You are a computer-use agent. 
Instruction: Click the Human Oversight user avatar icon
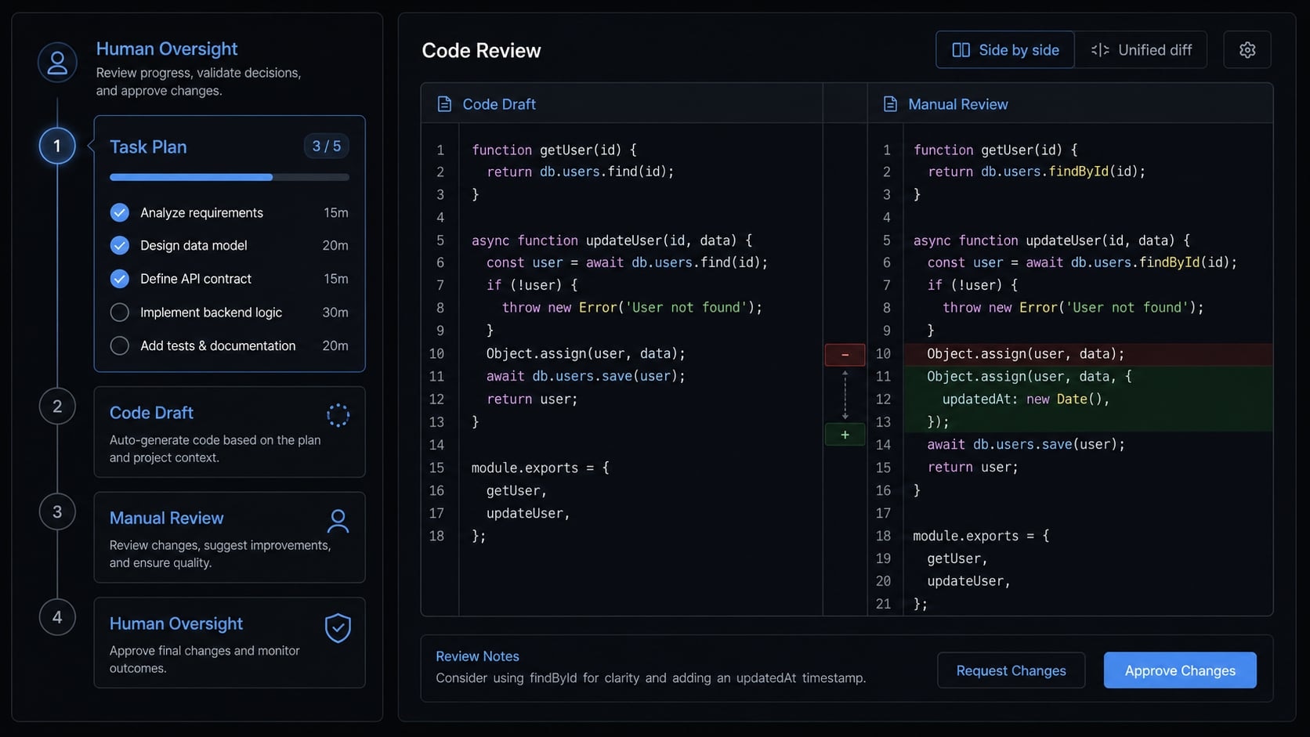click(57, 63)
